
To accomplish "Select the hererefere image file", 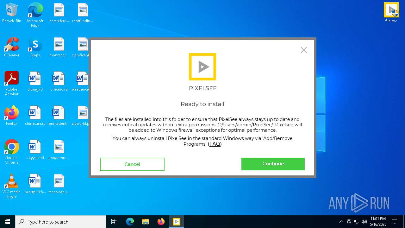I will [59, 14].
